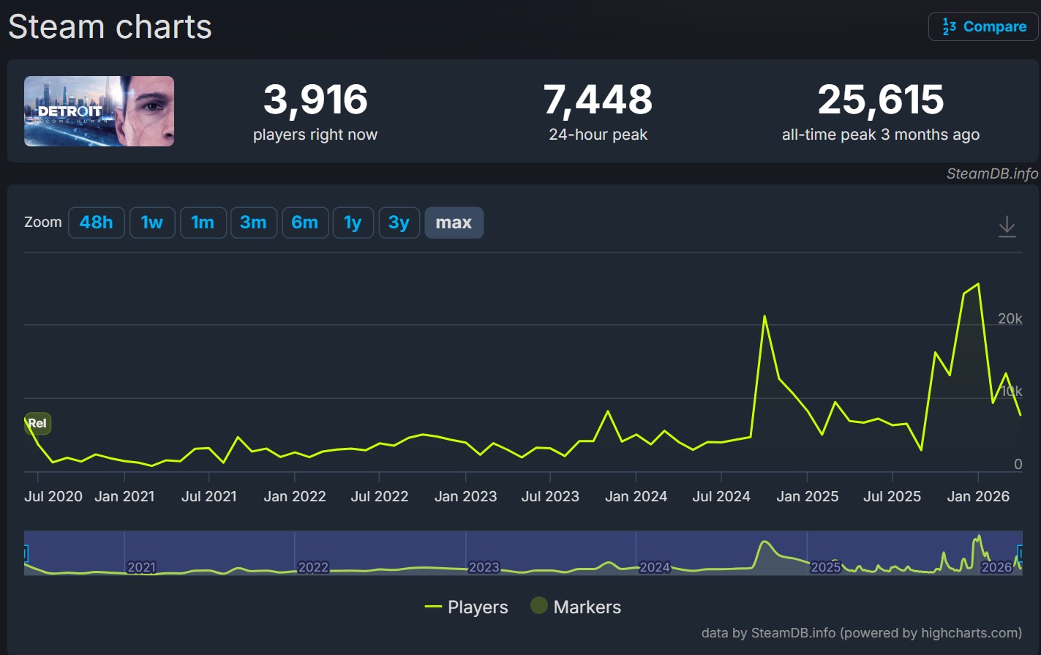The height and width of the screenshot is (655, 1041).
Task: Click the 2022 label in navigator
Action: (x=313, y=567)
